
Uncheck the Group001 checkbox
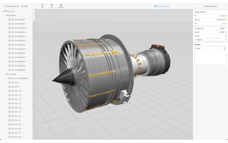(x=7, y=15)
